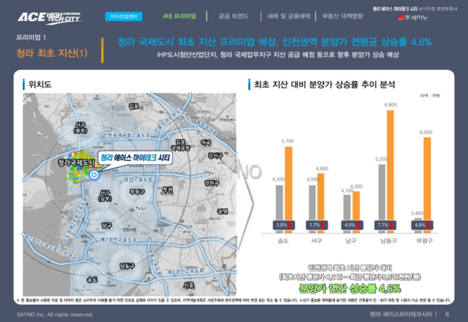Image resolution: width=468 pixels, height=322 pixels.
Task: Open the 세제 및 금융혜택 tab
Action: tap(288, 16)
